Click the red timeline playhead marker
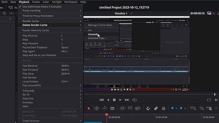This screenshot has height=123, width=219. point(106,115)
